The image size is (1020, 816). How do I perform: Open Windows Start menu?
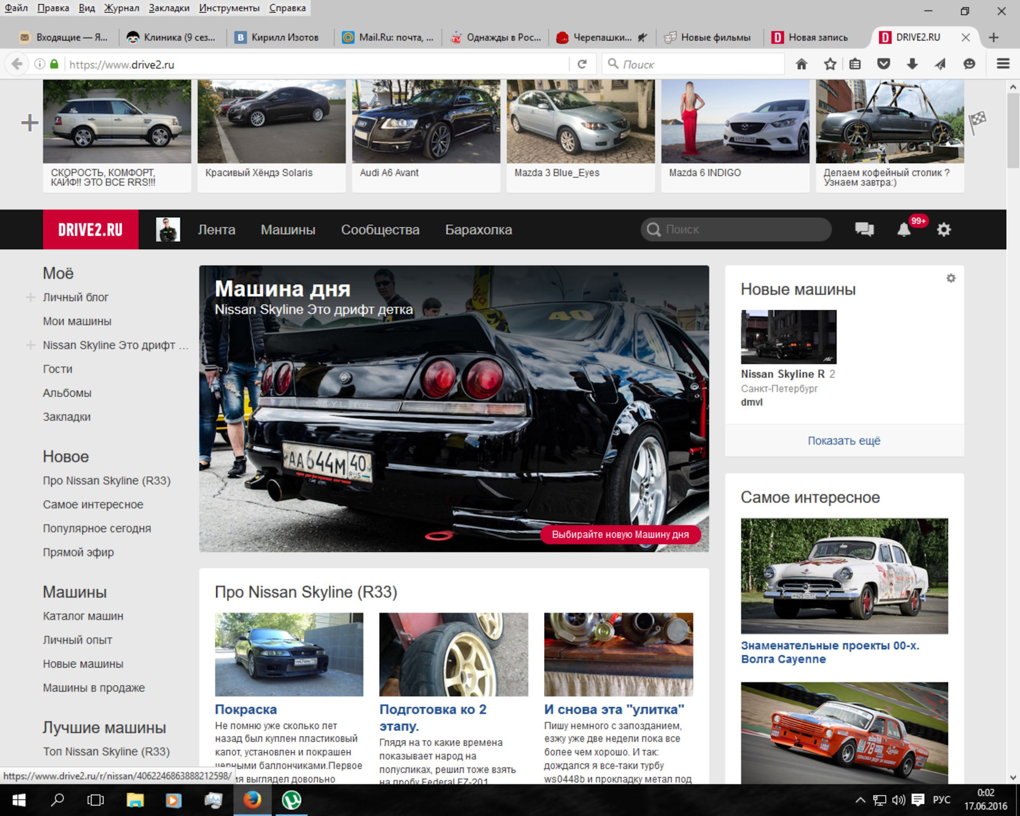[x=19, y=800]
